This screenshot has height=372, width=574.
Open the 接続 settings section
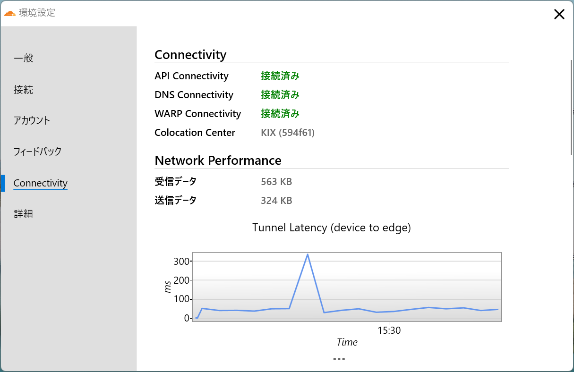[x=24, y=90]
